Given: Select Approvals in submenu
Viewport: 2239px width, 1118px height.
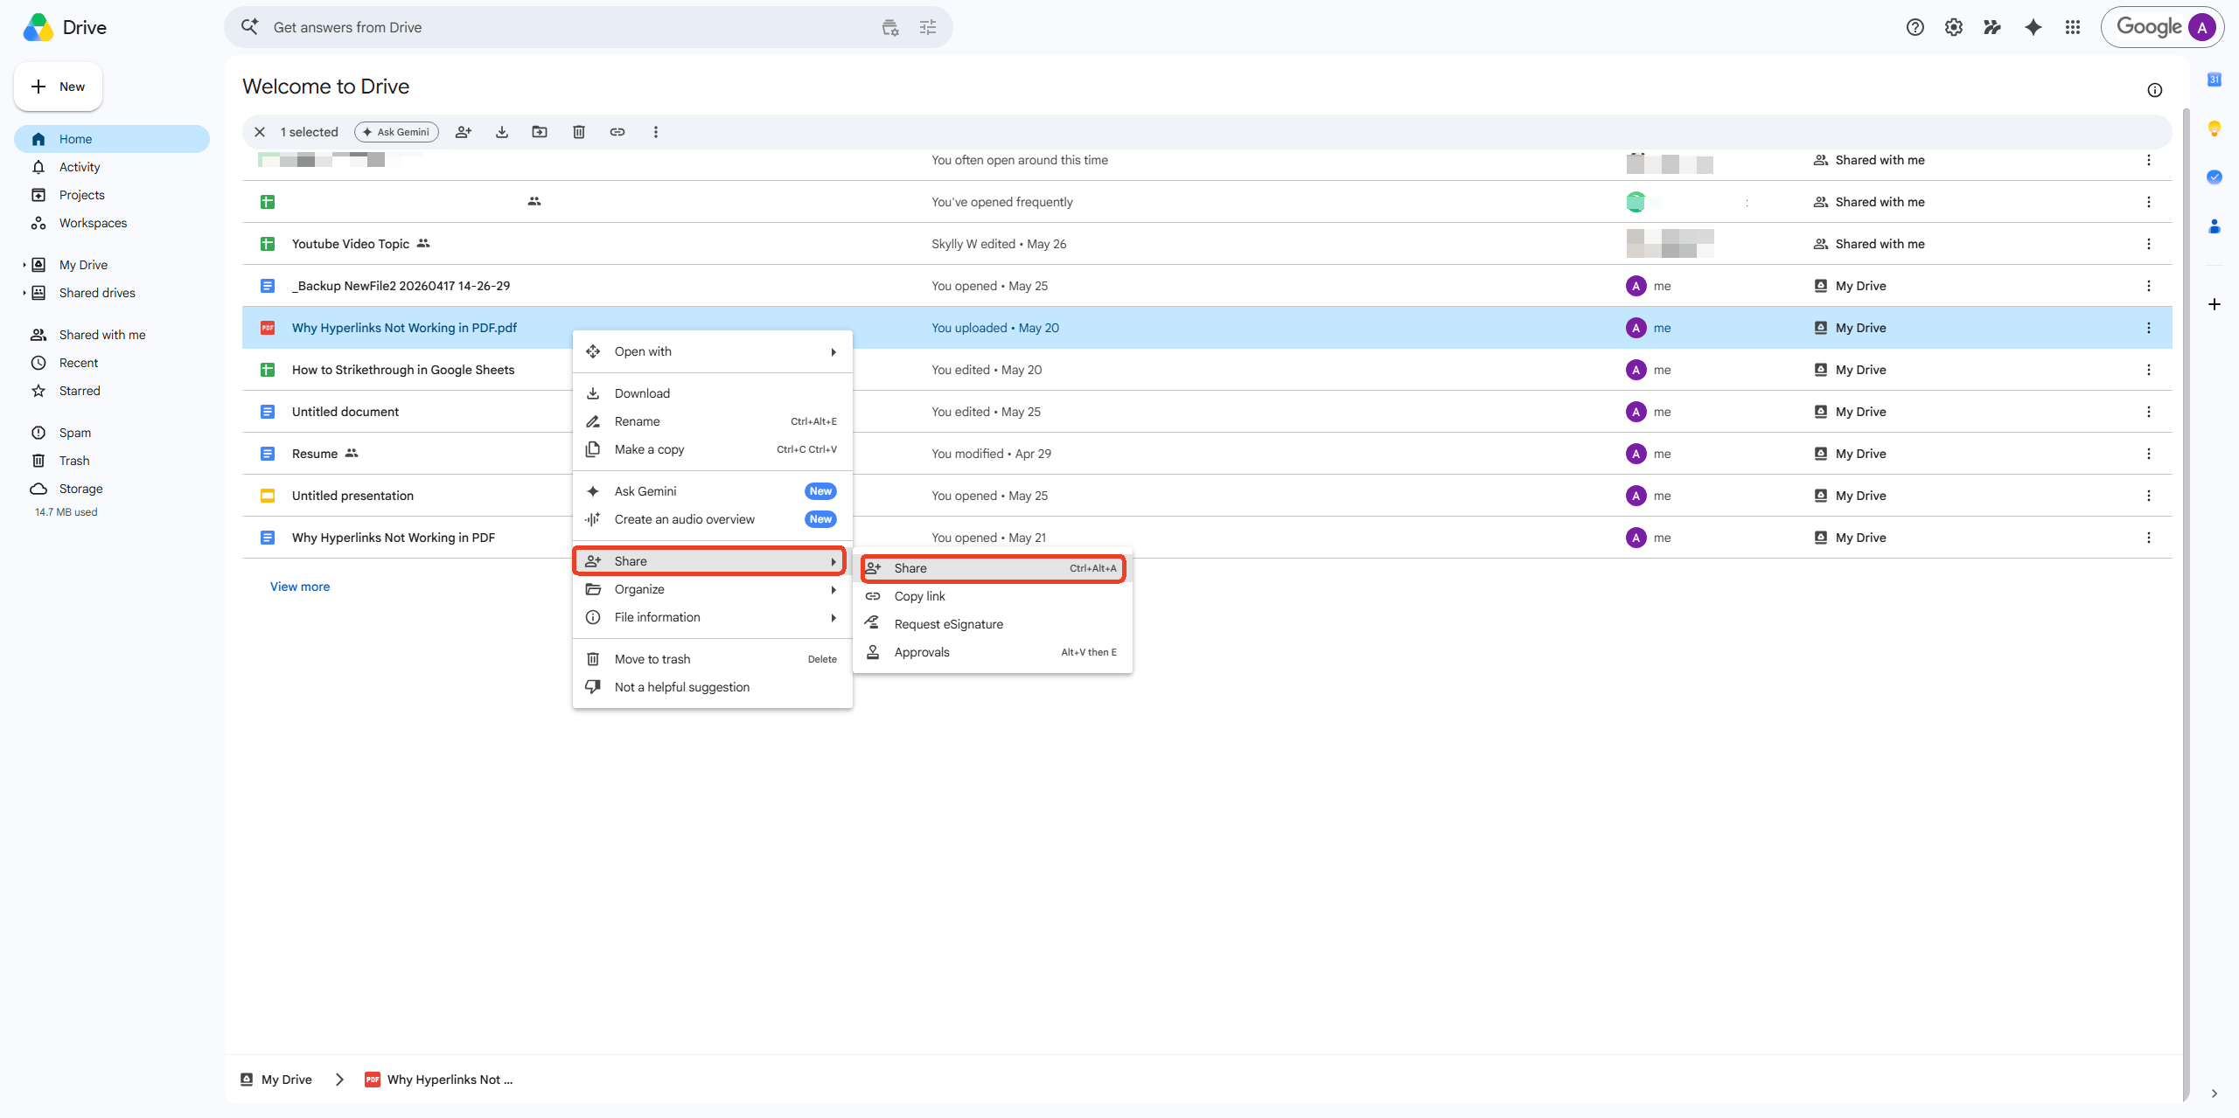Looking at the screenshot, I should click(x=993, y=652).
